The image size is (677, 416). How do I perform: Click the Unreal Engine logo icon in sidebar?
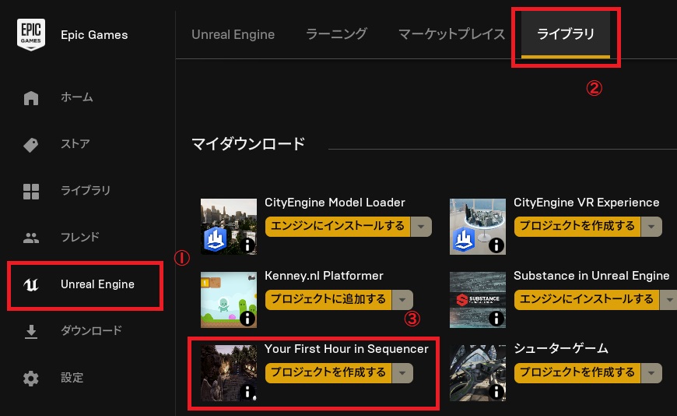coord(31,284)
